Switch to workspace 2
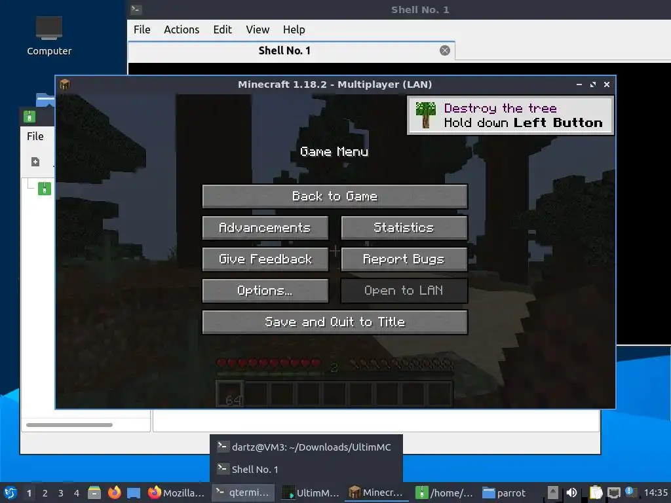This screenshot has width=671, height=503. tap(45, 493)
